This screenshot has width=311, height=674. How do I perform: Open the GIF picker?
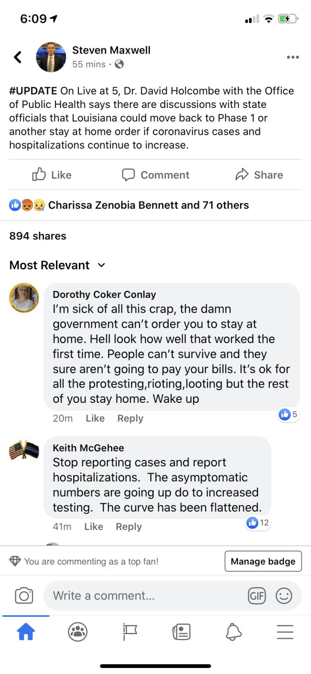click(257, 596)
